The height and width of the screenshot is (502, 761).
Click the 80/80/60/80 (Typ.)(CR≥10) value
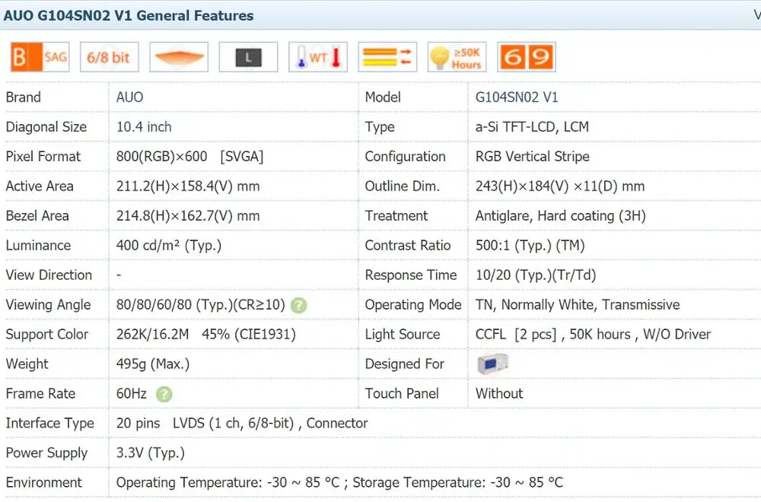click(x=200, y=304)
